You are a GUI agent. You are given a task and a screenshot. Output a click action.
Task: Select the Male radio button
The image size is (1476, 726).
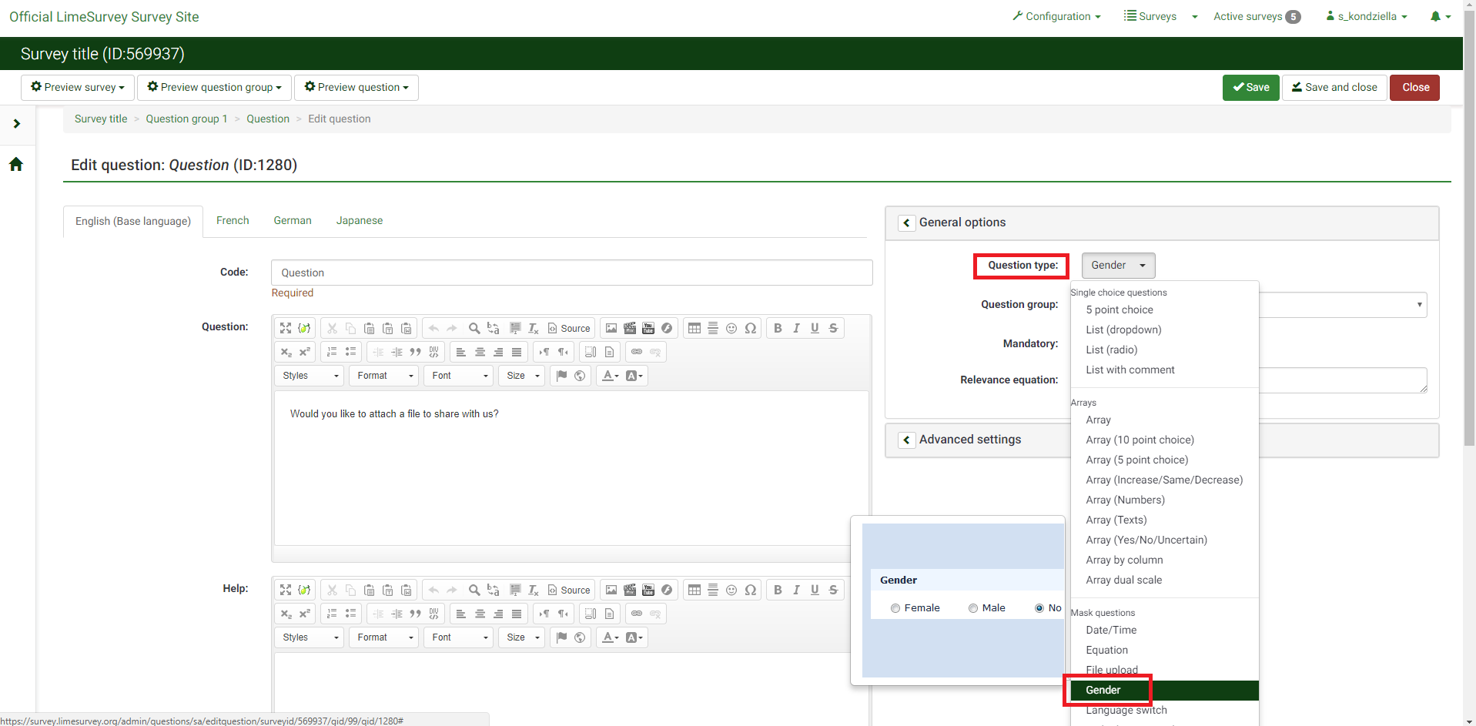pyautogui.click(x=973, y=608)
